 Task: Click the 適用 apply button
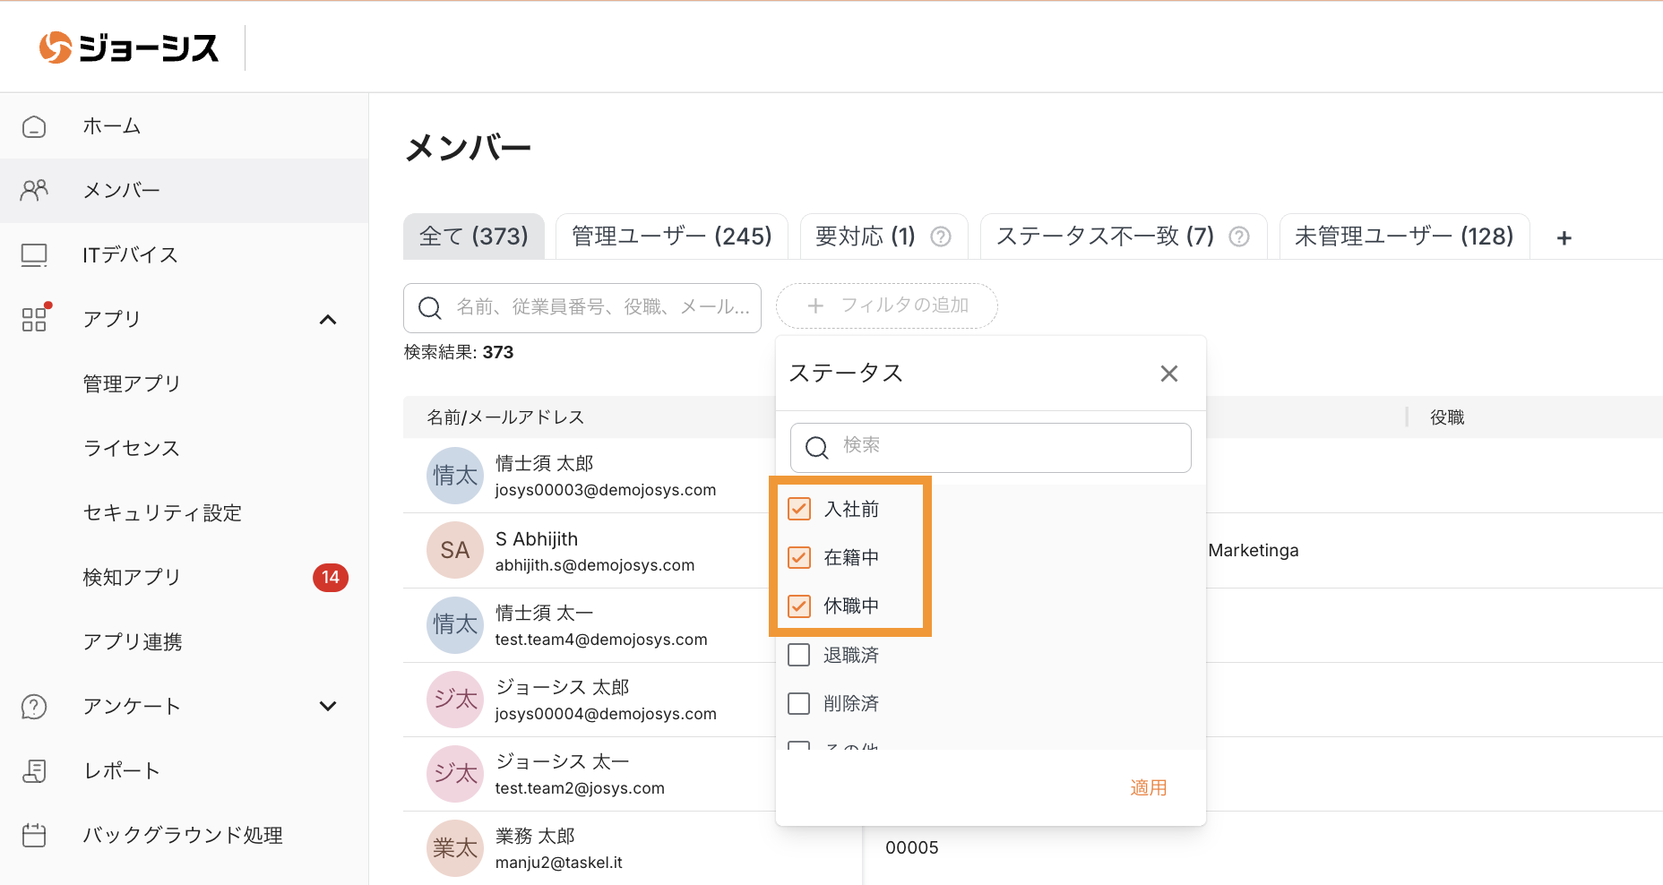coord(1148,787)
